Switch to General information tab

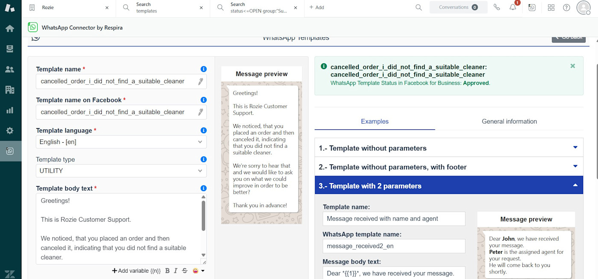tap(509, 121)
